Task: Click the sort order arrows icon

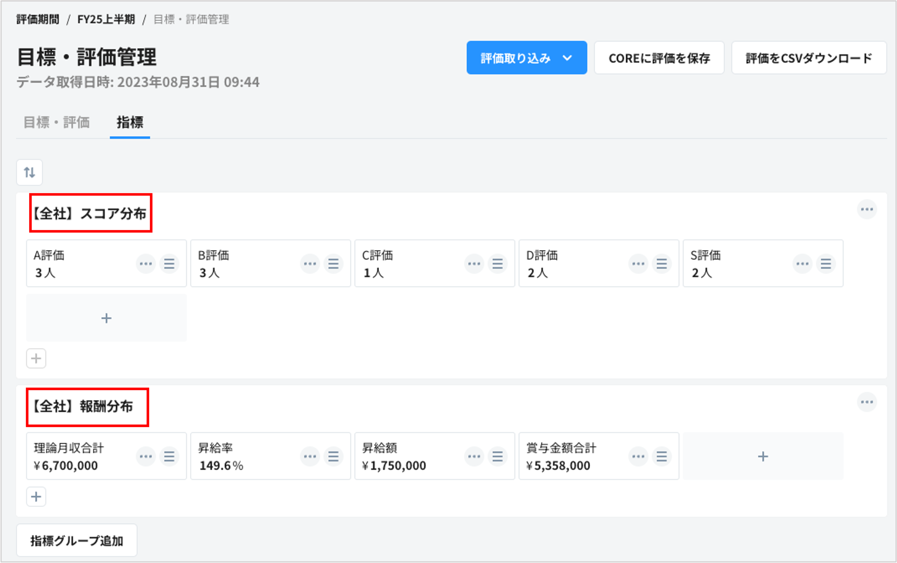Action: tap(29, 173)
